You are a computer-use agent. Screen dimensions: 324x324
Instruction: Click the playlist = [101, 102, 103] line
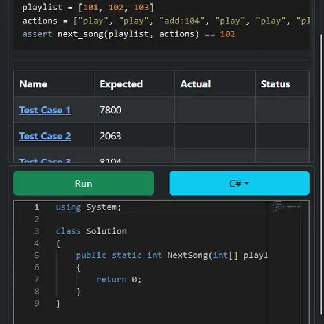(x=88, y=8)
